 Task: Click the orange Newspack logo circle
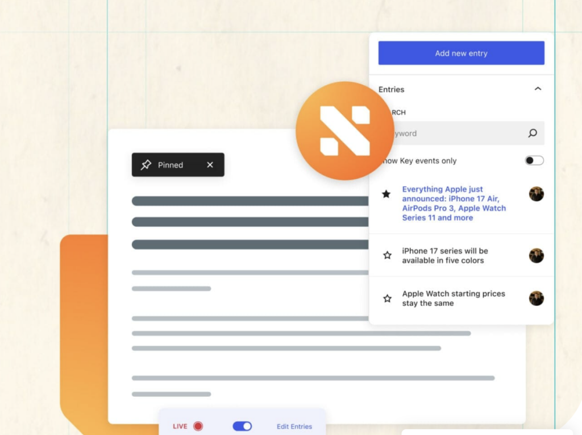[x=345, y=131]
